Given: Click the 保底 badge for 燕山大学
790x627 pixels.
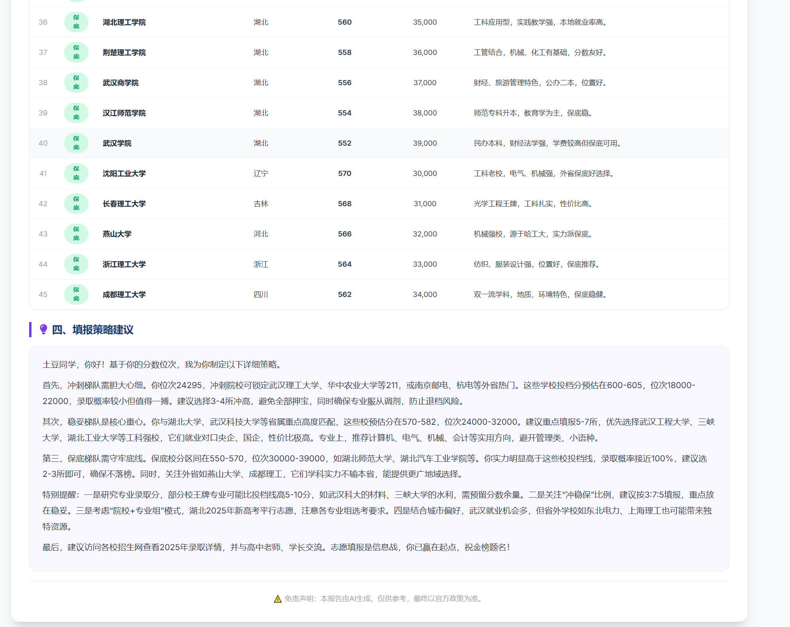Looking at the screenshot, I should (76, 234).
